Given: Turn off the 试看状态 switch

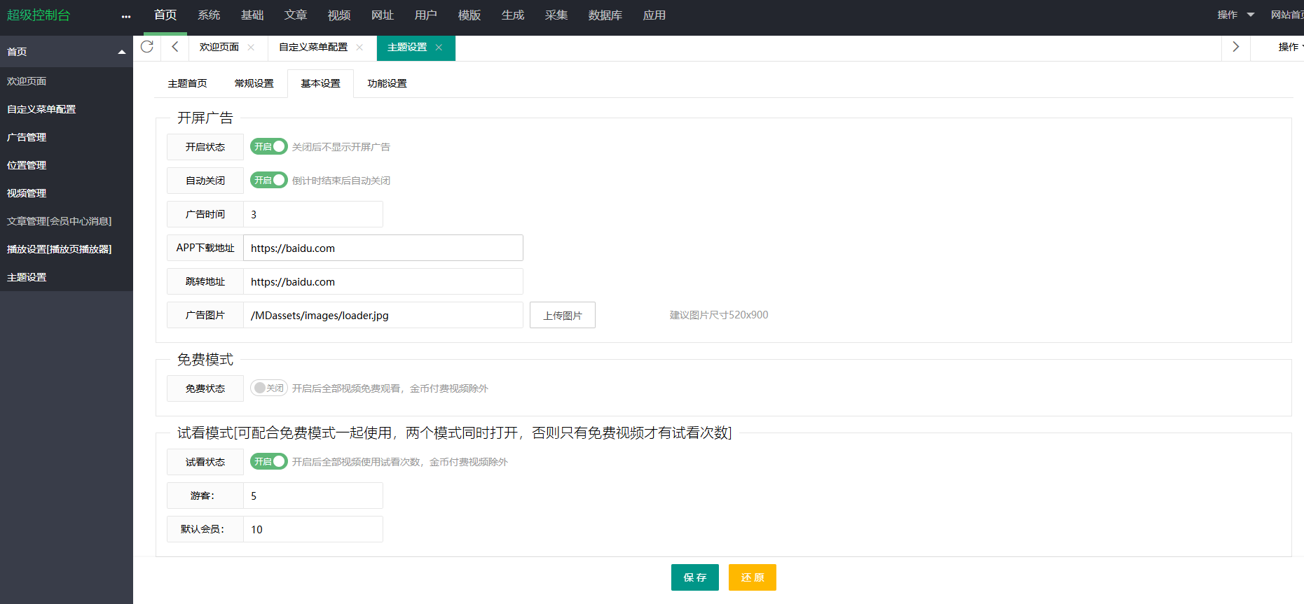Looking at the screenshot, I should [268, 462].
